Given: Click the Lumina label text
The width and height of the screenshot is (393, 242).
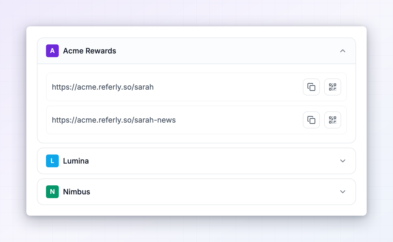Looking at the screenshot, I should pos(76,161).
